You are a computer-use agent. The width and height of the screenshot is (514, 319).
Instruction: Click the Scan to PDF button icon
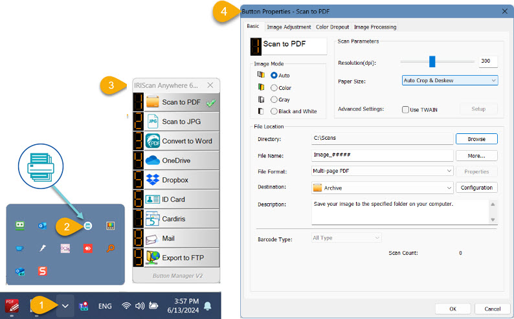click(153, 102)
